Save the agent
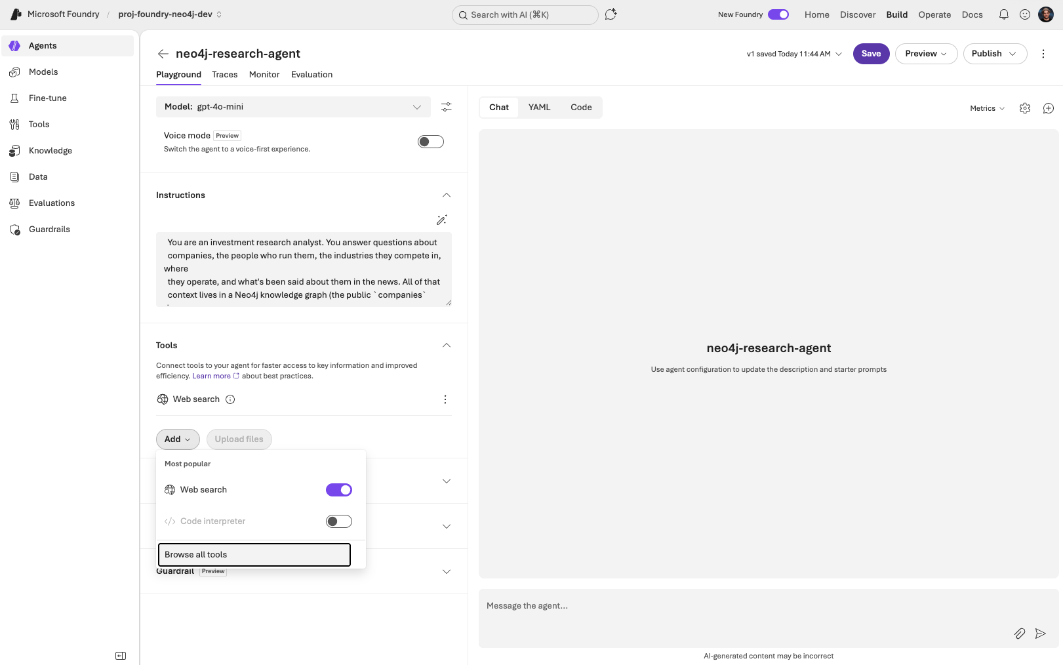The image size is (1063, 665). (872, 54)
